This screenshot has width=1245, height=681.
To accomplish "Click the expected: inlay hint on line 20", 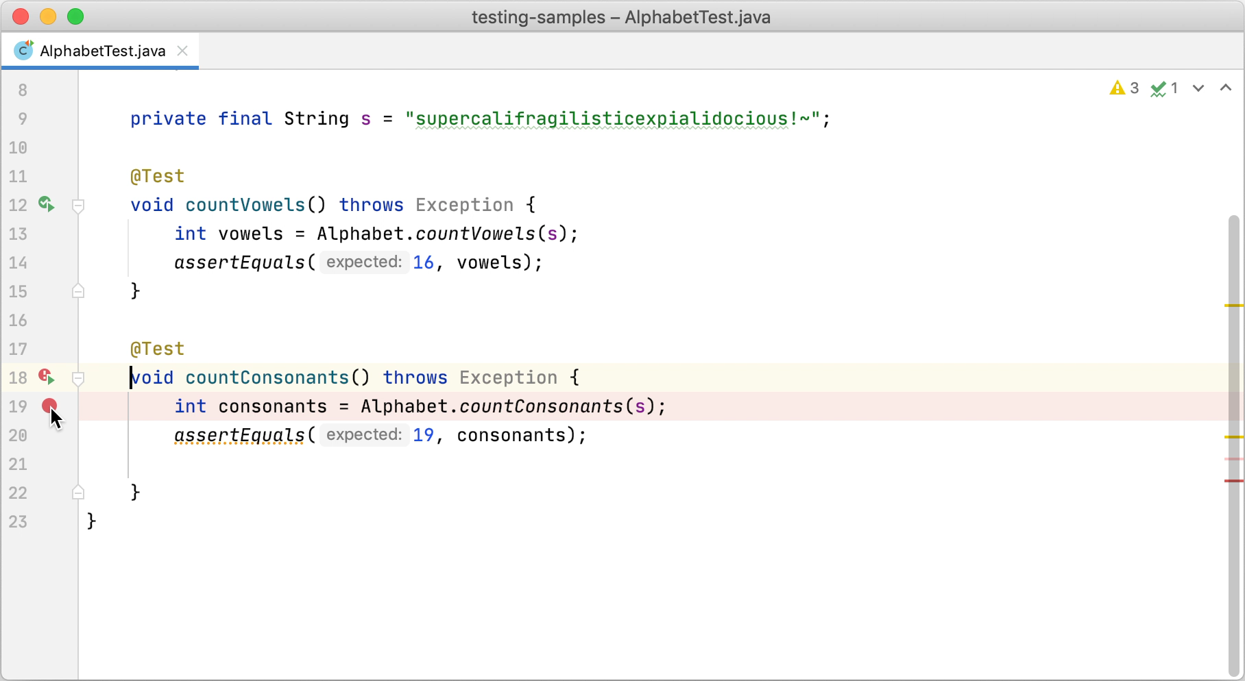I will coord(363,435).
